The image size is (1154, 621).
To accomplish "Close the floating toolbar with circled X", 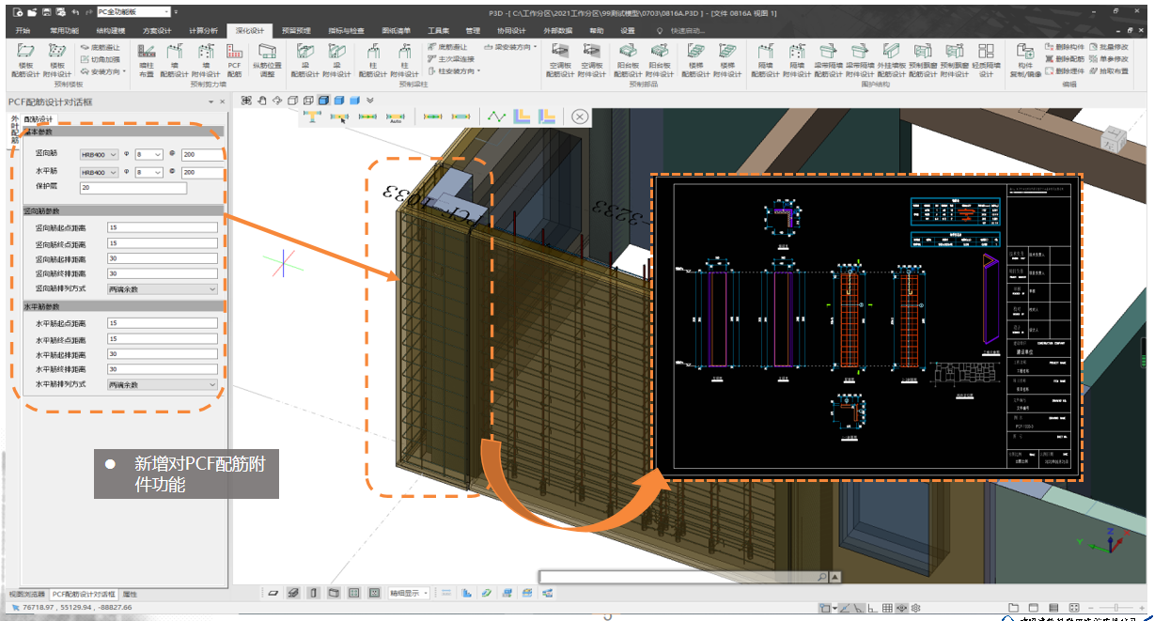I will 580,116.
